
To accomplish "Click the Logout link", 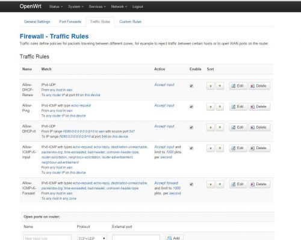I will tap(138, 7).
